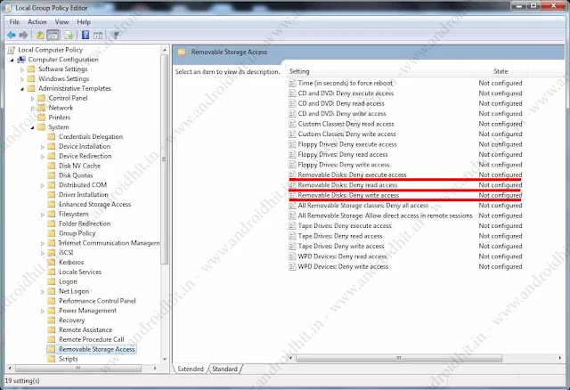
Task: Open the View menu
Action: (x=60, y=21)
